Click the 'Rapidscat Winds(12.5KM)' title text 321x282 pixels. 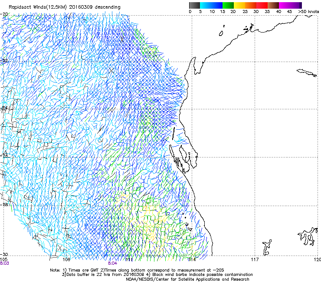(x=38, y=7)
